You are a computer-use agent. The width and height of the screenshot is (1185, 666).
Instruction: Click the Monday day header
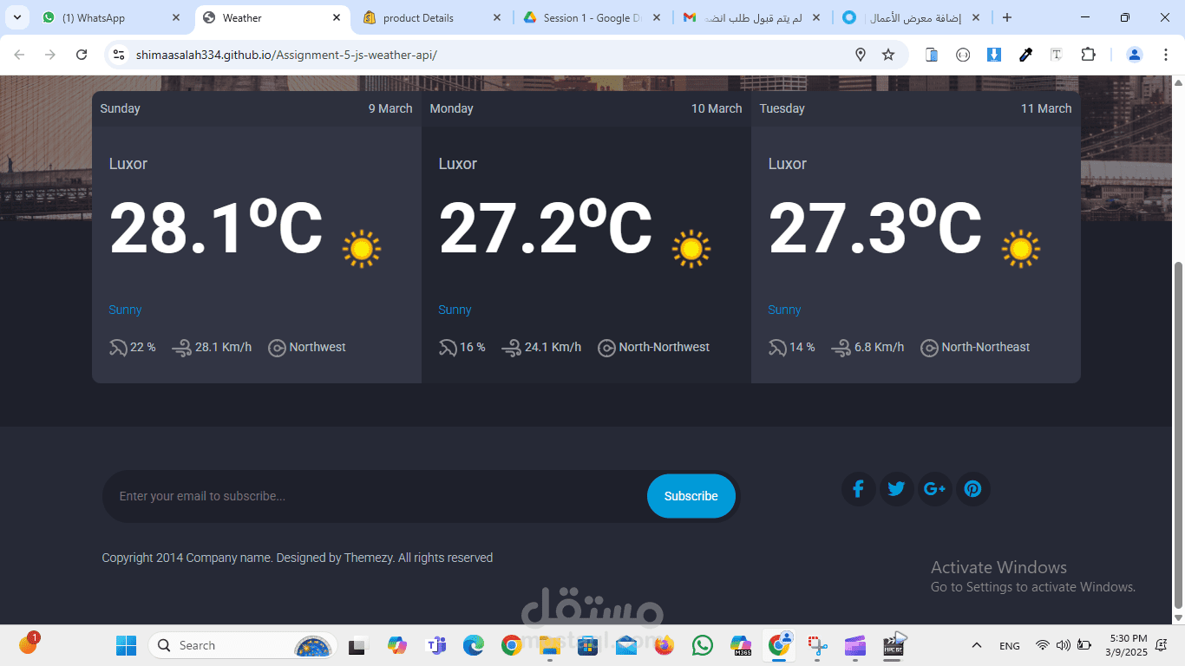(x=451, y=108)
